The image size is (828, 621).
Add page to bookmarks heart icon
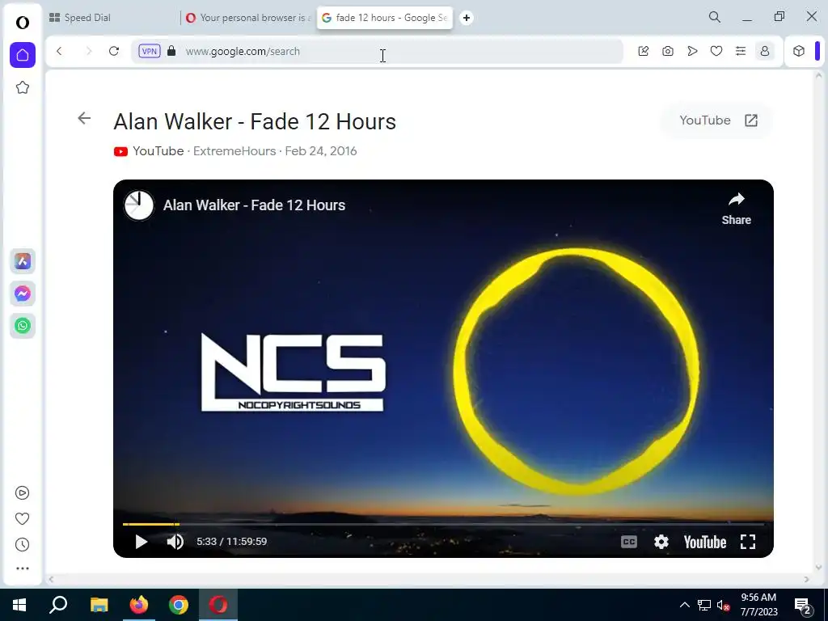click(716, 51)
